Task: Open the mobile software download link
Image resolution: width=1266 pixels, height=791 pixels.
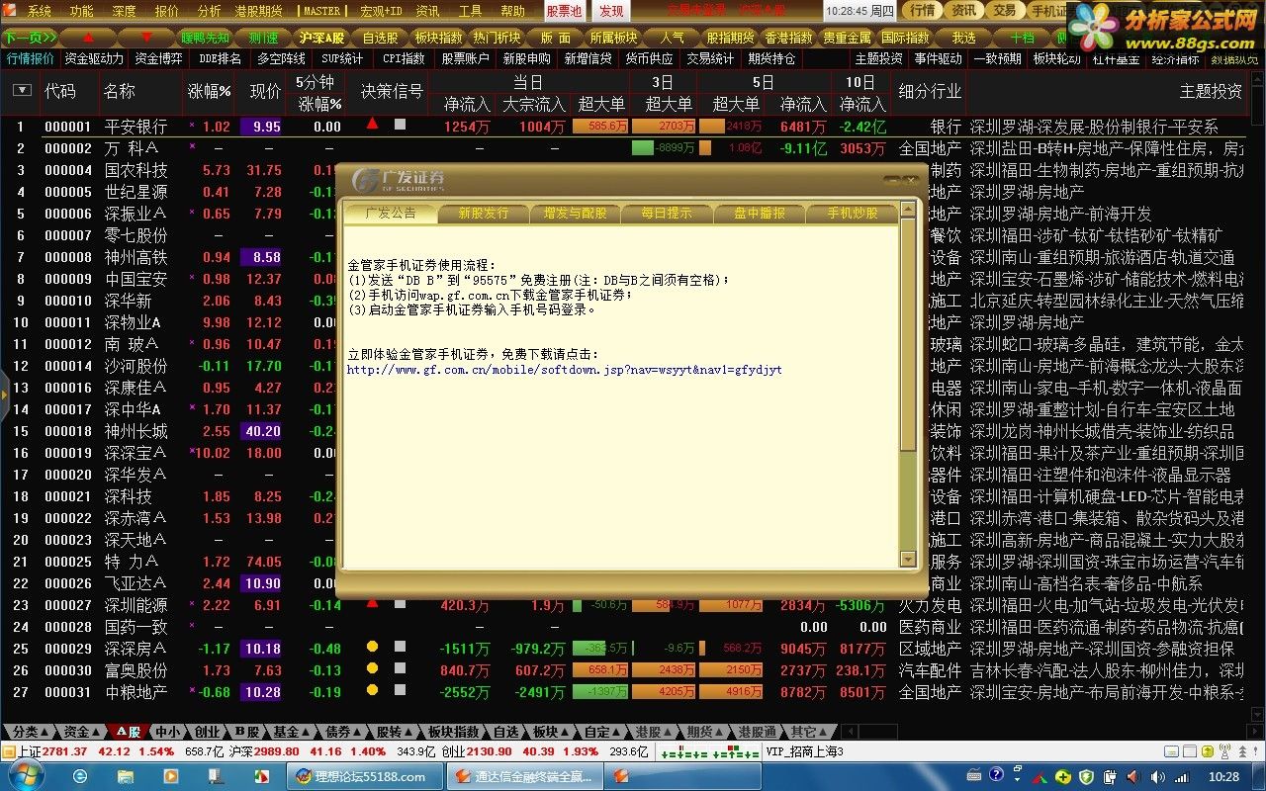Action: [x=564, y=370]
